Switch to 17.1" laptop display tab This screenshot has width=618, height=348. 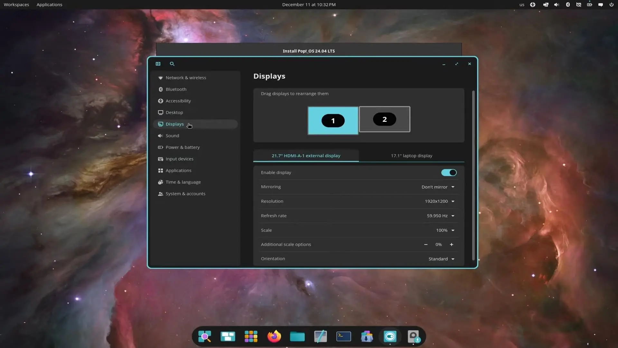412,156
